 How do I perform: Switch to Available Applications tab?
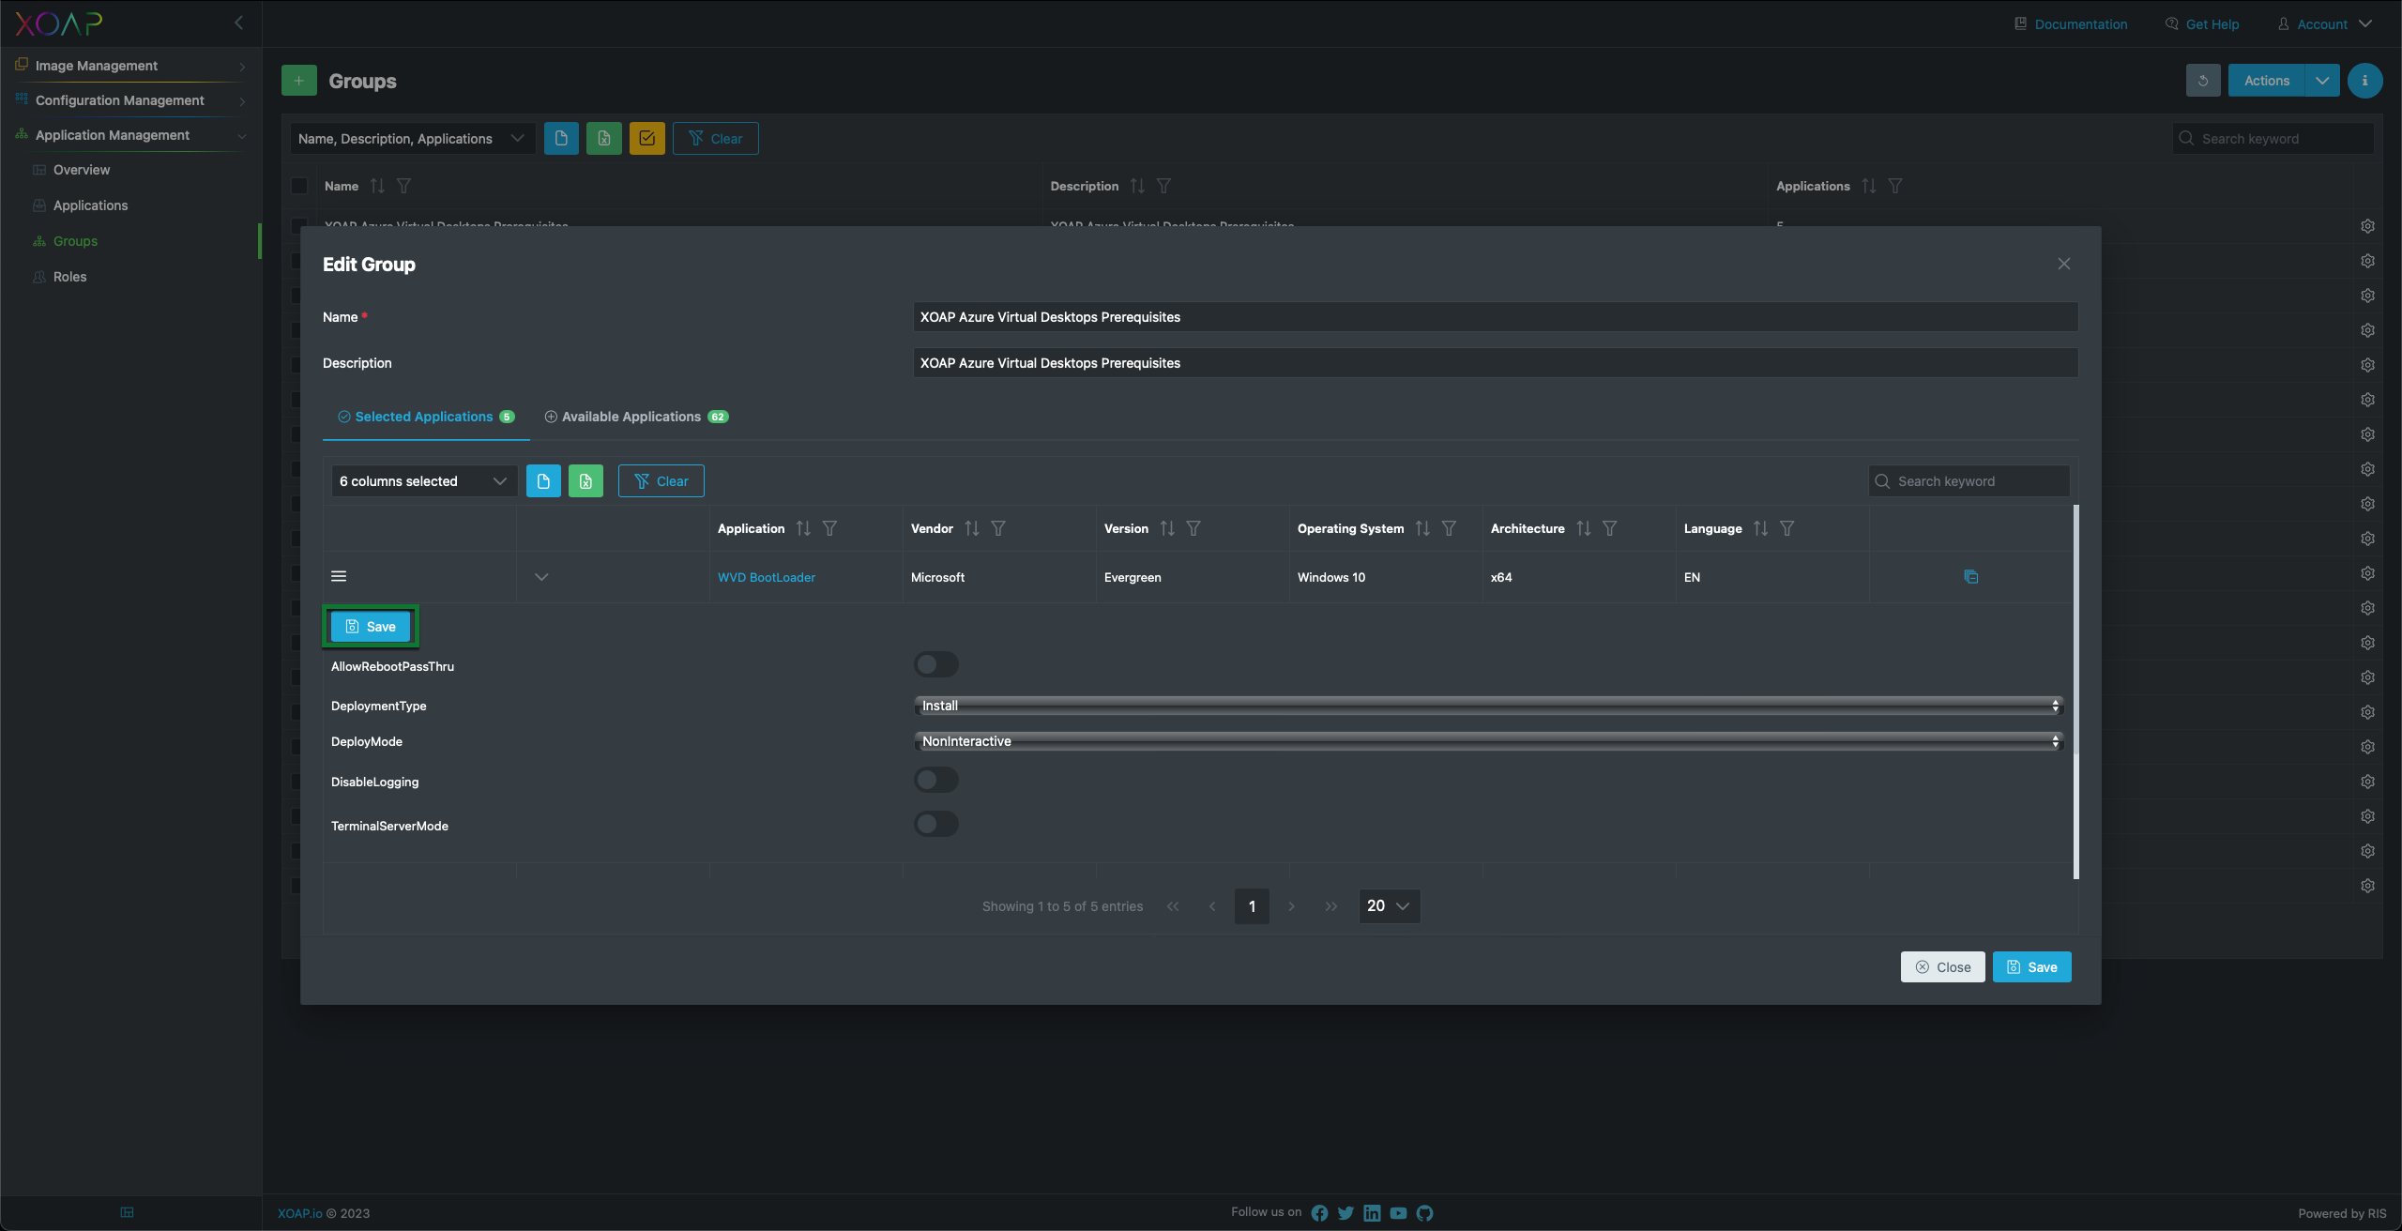coord(636,417)
